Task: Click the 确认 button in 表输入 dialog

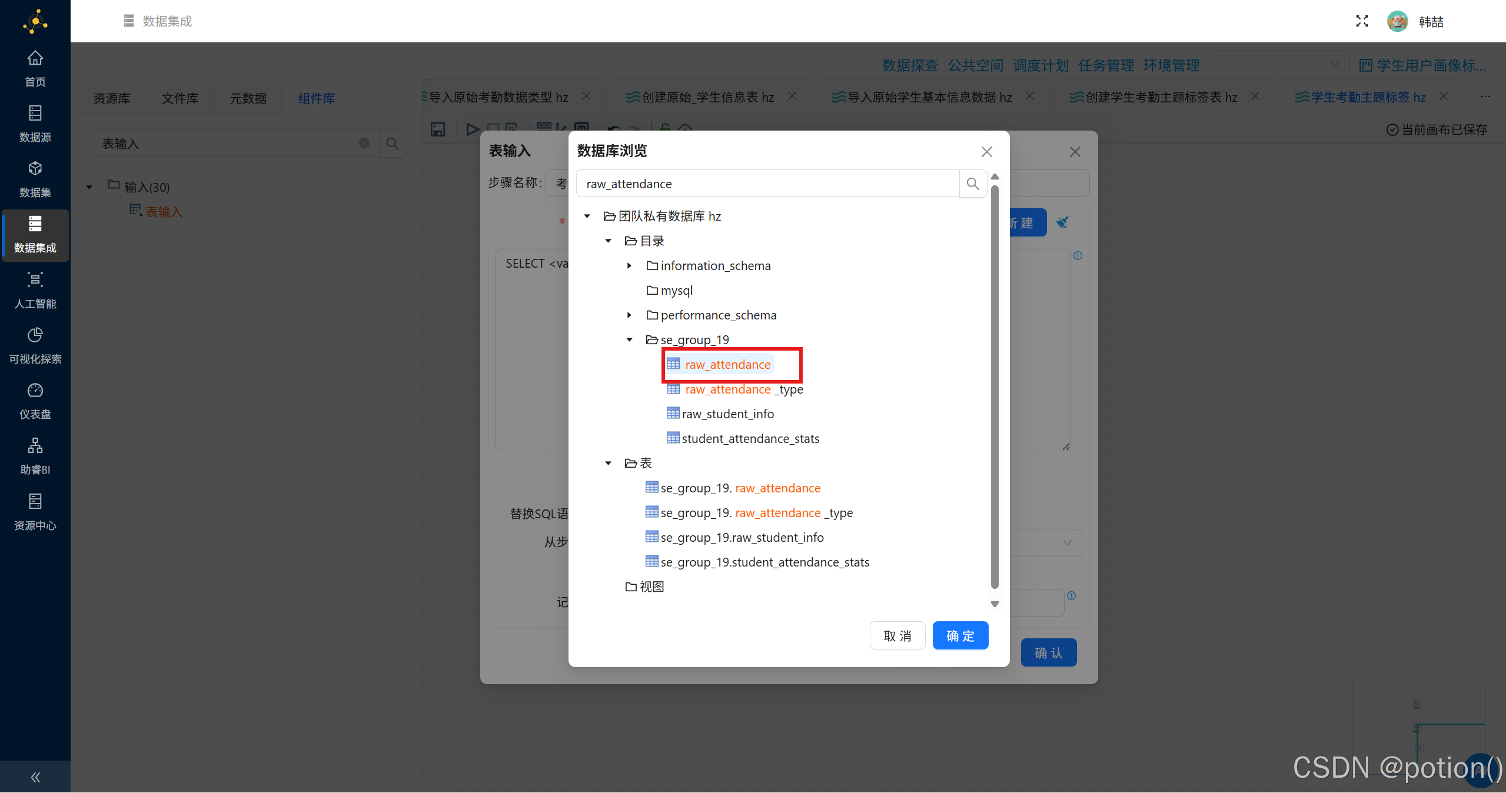Action: 1049,652
